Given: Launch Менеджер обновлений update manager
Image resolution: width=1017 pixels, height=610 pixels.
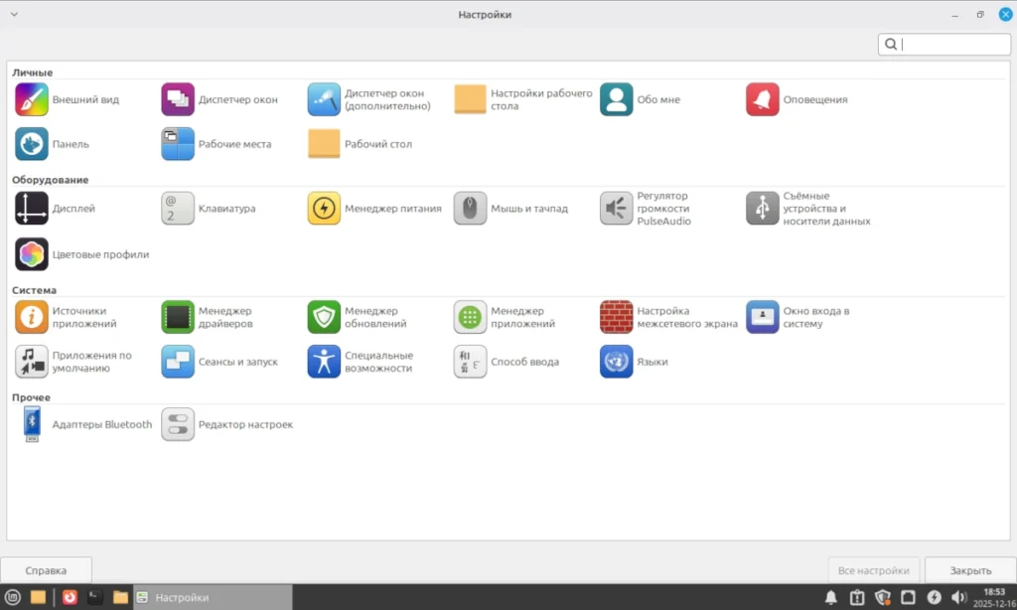Looking at the screenshot, I should (x=358, y=317).
